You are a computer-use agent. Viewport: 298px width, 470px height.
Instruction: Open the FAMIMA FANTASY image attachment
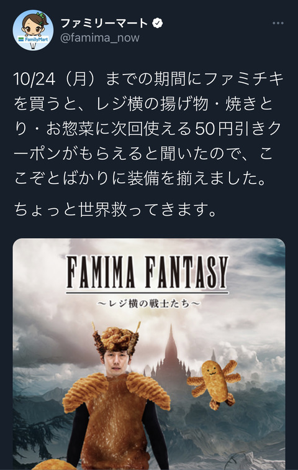149,354
